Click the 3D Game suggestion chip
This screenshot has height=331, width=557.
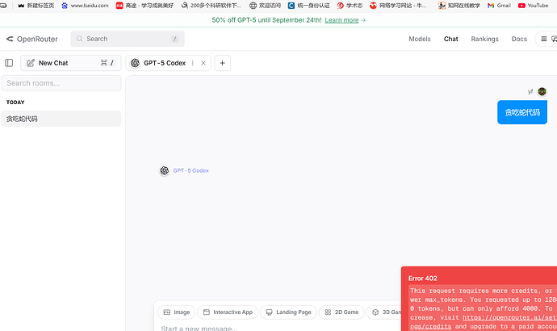click(384, 312)
